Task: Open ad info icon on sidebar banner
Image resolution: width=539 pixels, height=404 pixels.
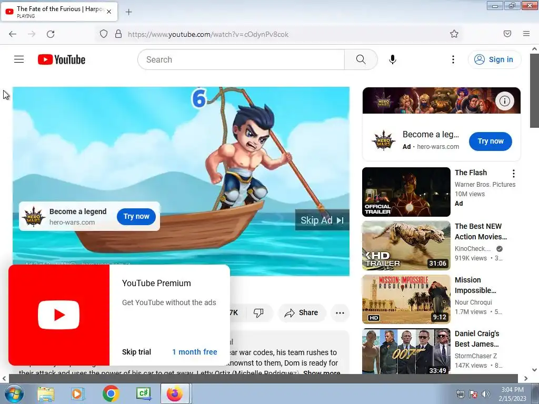Action: coord(505,101)
